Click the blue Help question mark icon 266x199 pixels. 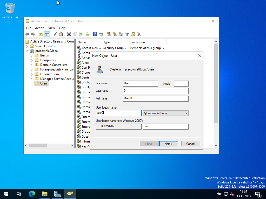pos(95,34)
